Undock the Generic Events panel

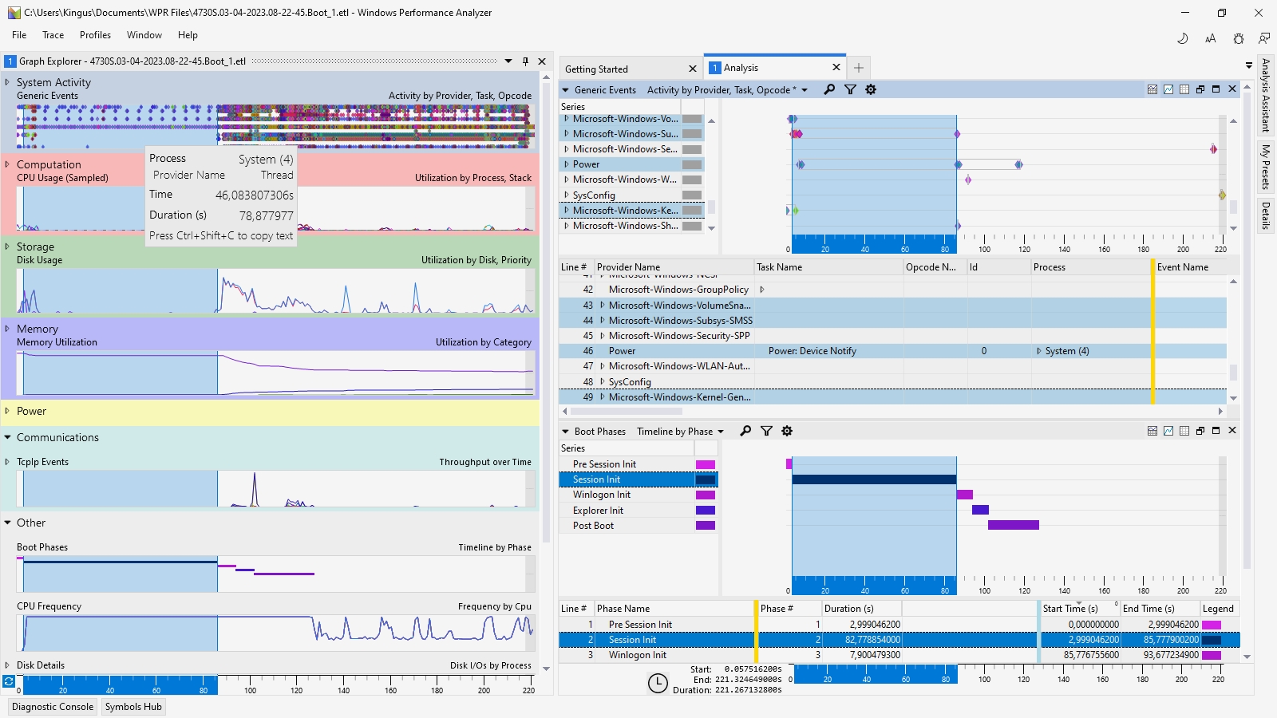(1200, 89)
